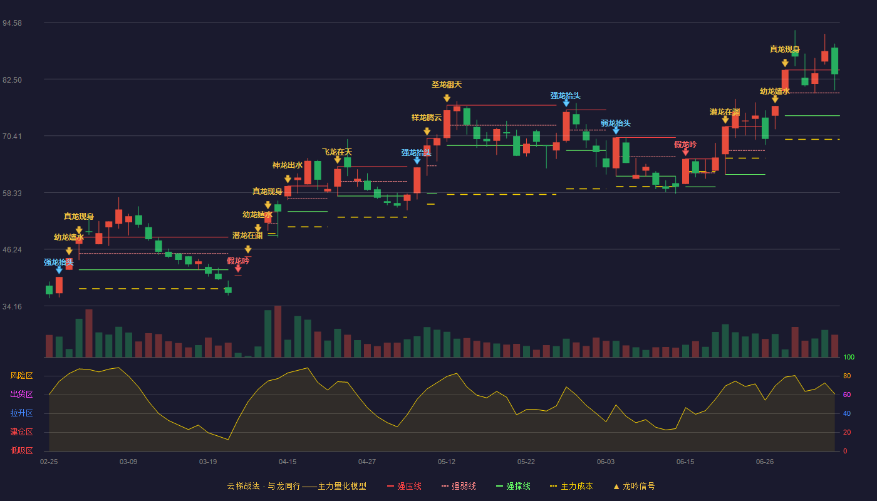Click the 飞龙在天 signal arrow marker

(338, 160)
